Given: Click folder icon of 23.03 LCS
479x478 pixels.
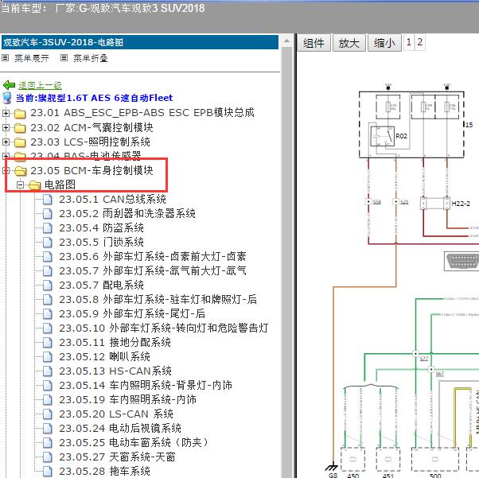Looking at the screenshot, I should point(20,142).
